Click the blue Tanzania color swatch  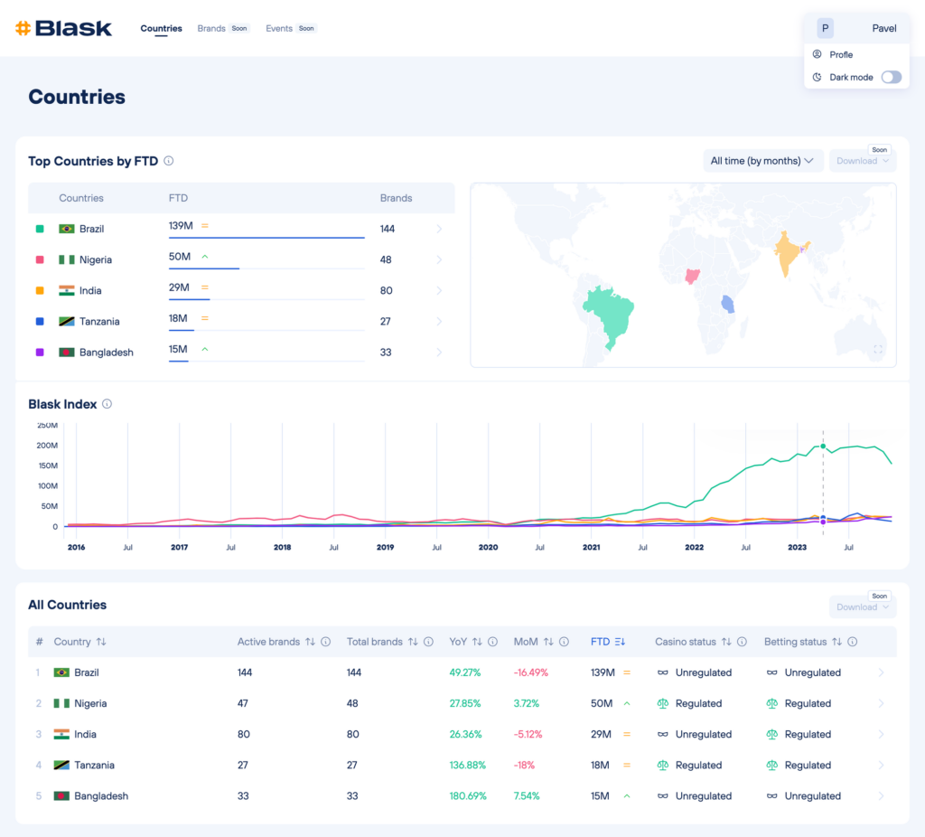pyautogui.click(x=40, y=322)
